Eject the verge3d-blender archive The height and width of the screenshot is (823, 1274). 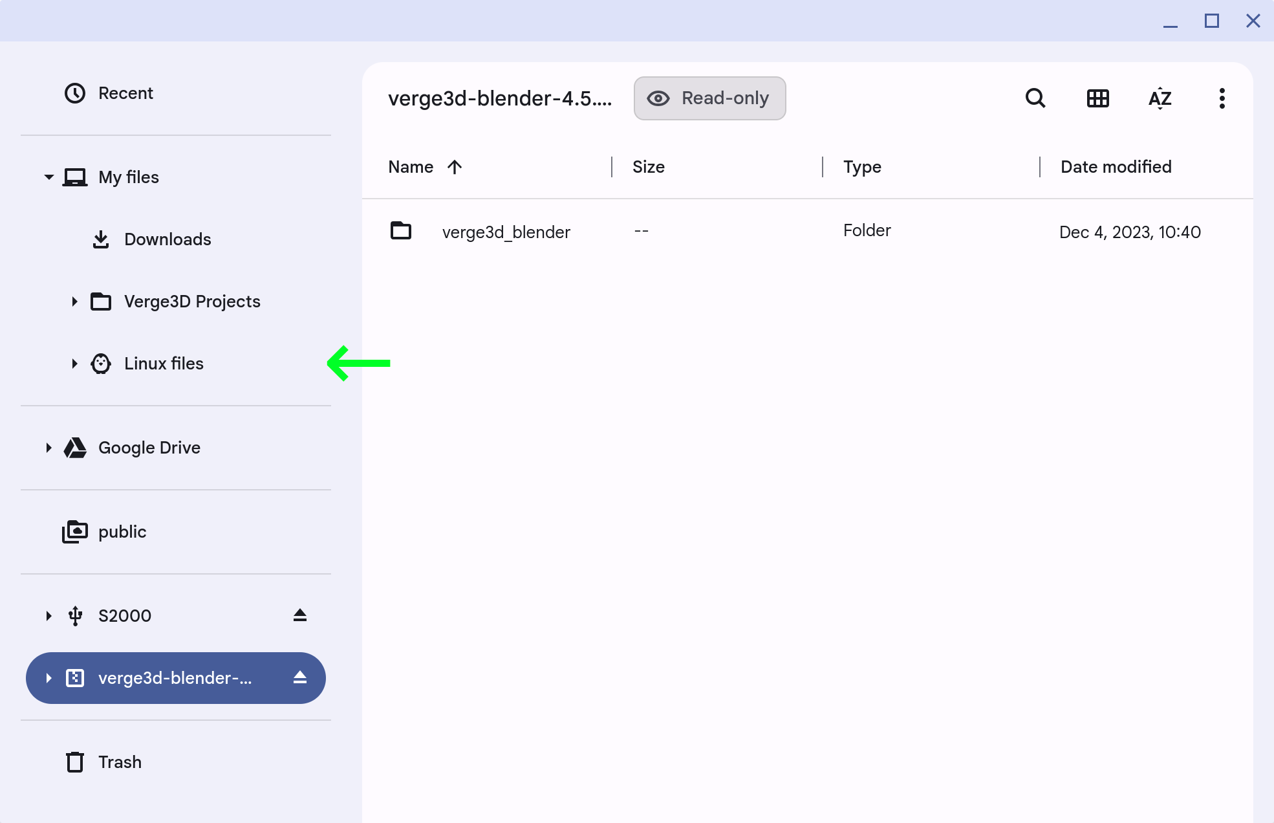pyautogui.click(x=299, y=677)
